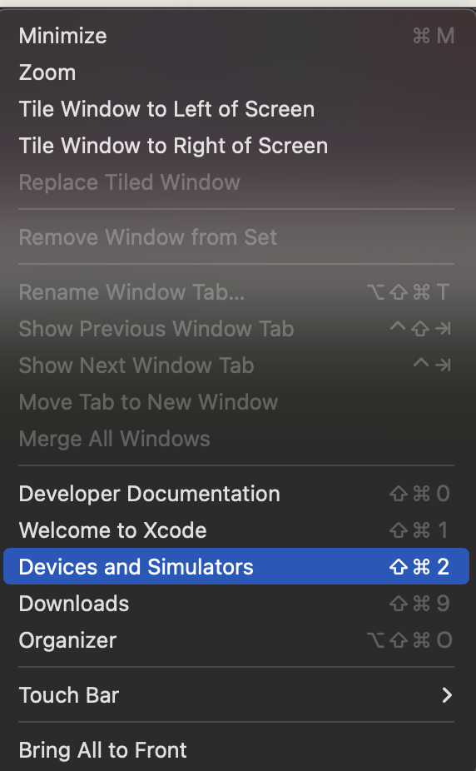Click Remove Window from Set

pyautogui.click(x=236, y=237)
